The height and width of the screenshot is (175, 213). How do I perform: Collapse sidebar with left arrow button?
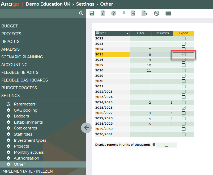point(86,128)
